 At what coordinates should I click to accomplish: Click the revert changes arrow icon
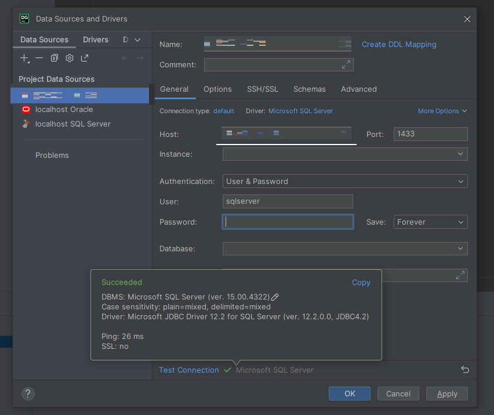[464, 370]
